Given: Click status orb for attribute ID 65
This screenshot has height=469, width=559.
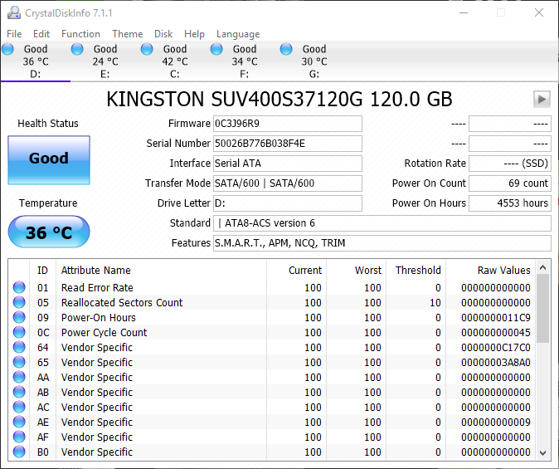Looking at the screenshot, I should [19, 362].
